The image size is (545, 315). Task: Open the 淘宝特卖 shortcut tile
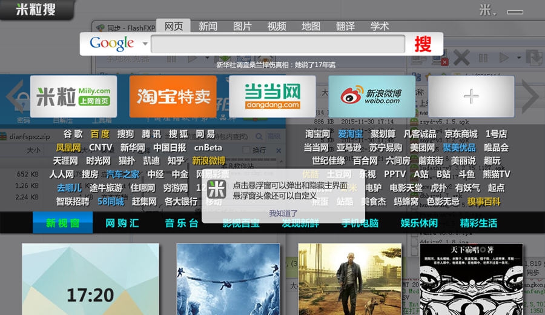[173, 96]
